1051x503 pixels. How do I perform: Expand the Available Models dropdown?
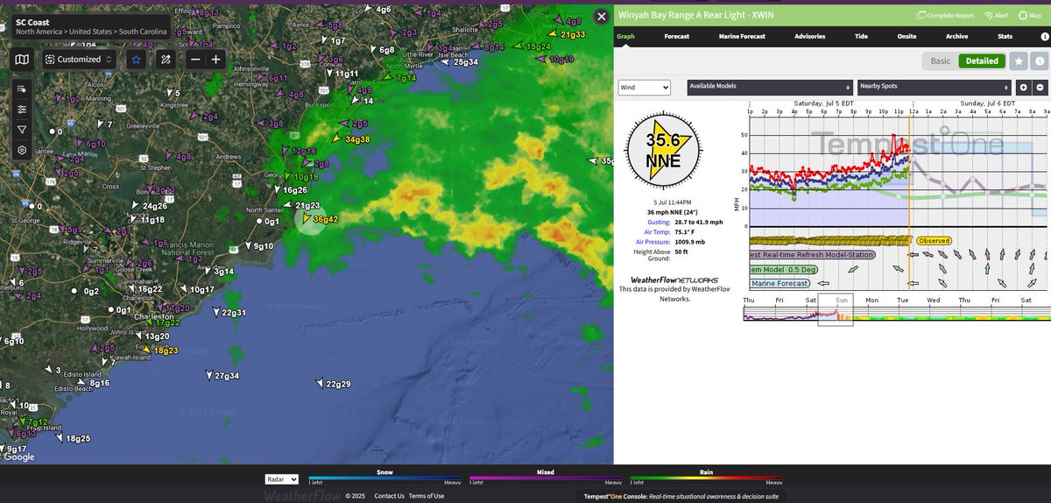click(770, 88)
